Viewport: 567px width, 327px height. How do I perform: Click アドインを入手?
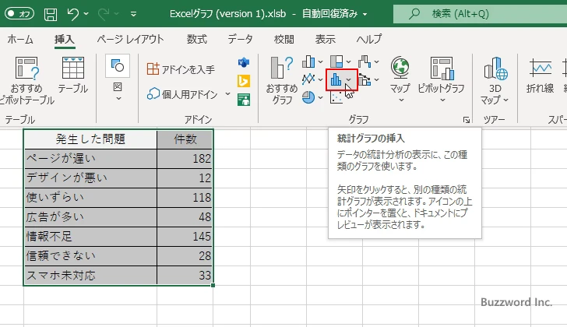tap(181, 69)
